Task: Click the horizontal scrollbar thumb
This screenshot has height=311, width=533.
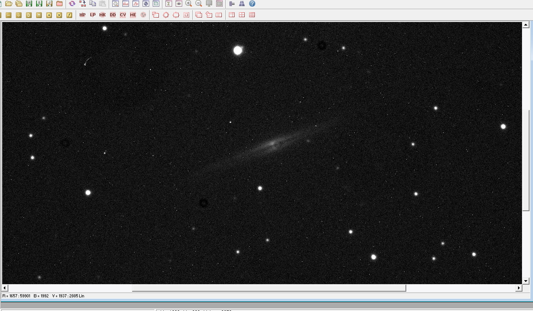Action: tap(269, 288)
